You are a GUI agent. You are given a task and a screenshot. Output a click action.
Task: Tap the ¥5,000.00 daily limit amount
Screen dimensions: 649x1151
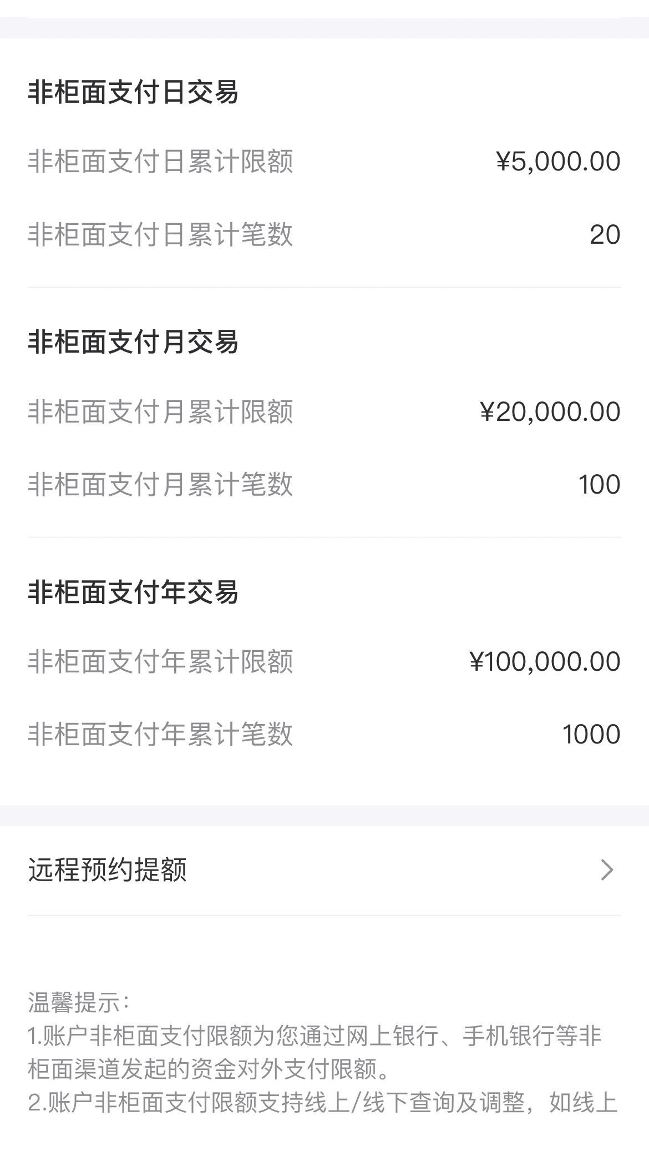pyautogui.click(x=558, y=162)
